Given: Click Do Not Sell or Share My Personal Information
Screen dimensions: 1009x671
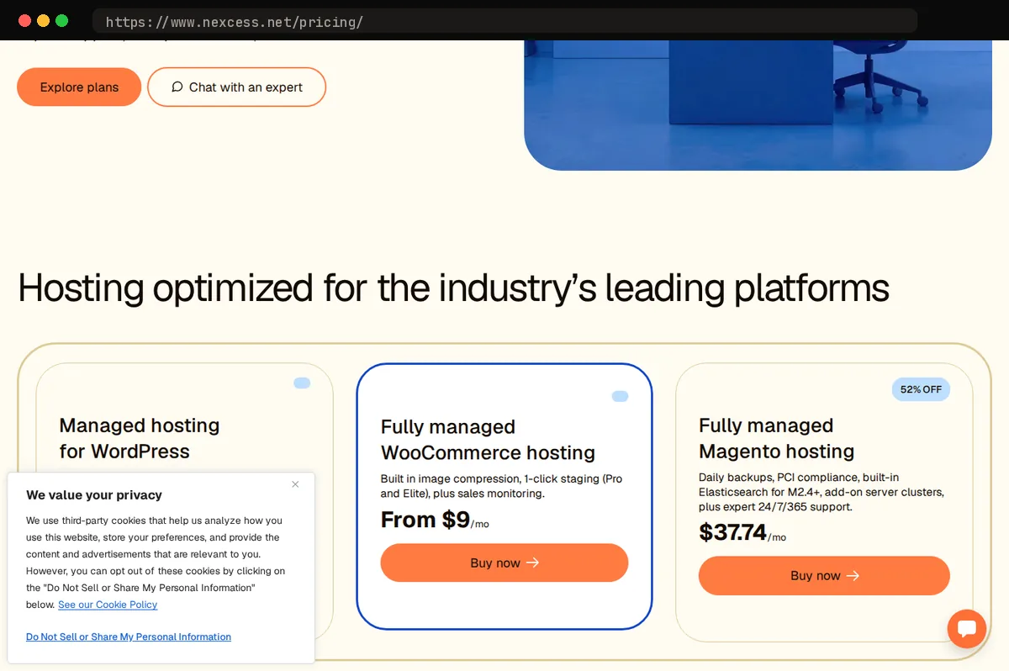Looking at the screenshot, I should [x=129, y=637].
